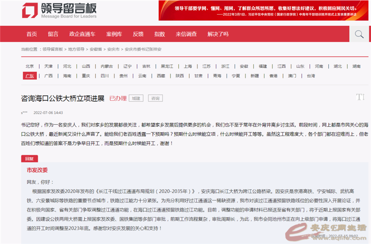
Task: Click the 咨询 type tag
Action: pos(156,98)
